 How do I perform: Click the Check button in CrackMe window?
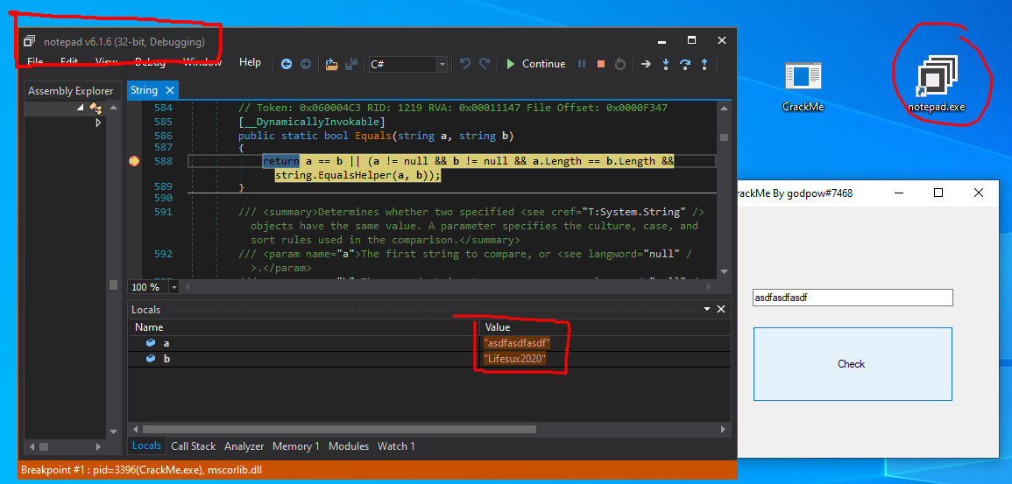click(853, 364)
